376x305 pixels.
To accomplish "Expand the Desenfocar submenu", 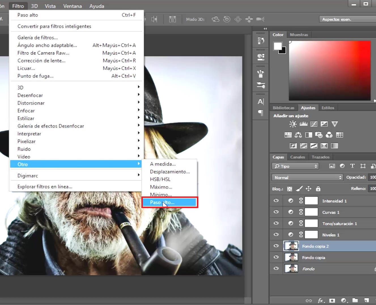I will tap(77, 95).
